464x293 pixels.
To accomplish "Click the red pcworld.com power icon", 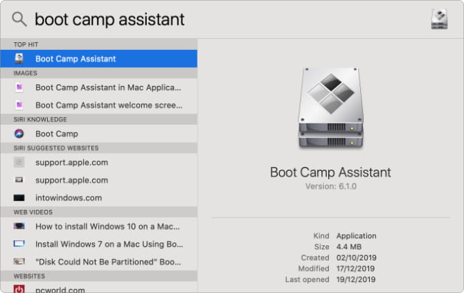I will pos(19,289).
